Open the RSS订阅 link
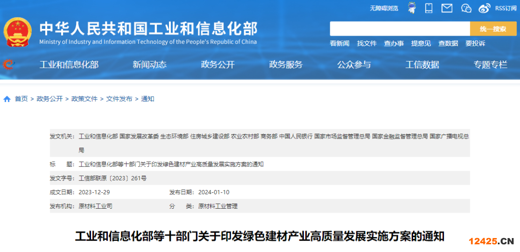 tap(506, 8)
